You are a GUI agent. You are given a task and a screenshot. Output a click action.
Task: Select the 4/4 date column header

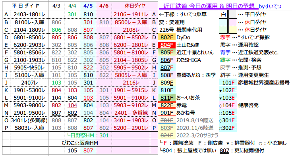click(72, 6)
